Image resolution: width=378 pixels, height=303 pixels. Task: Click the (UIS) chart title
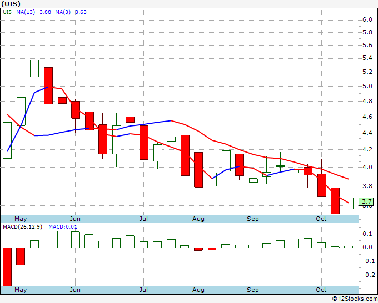pyautogui.click(x=11, y=4)
